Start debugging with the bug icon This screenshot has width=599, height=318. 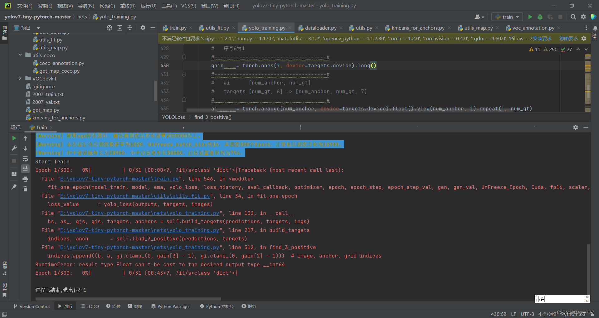tap(540, 17)
